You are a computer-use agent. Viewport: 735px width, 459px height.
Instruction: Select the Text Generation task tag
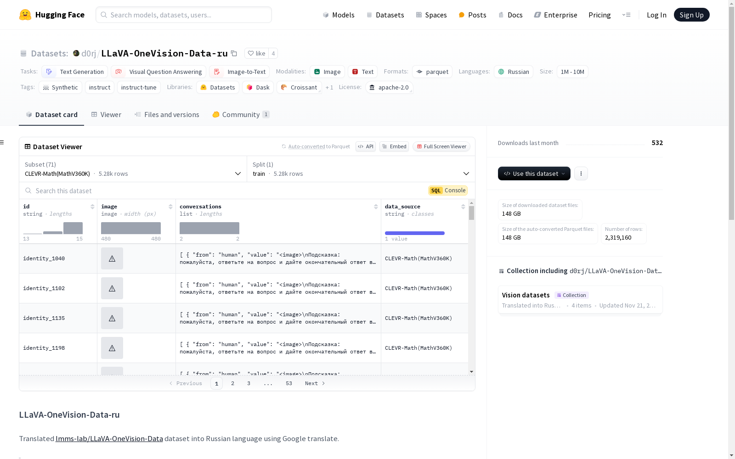[x=74, y=72]
